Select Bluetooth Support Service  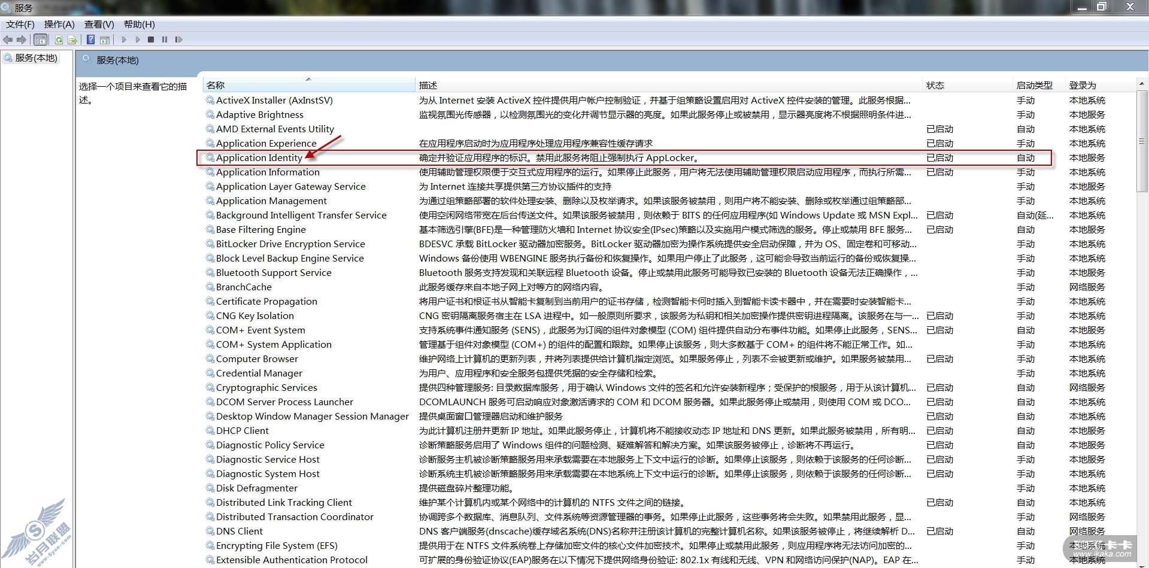(274, 272)
